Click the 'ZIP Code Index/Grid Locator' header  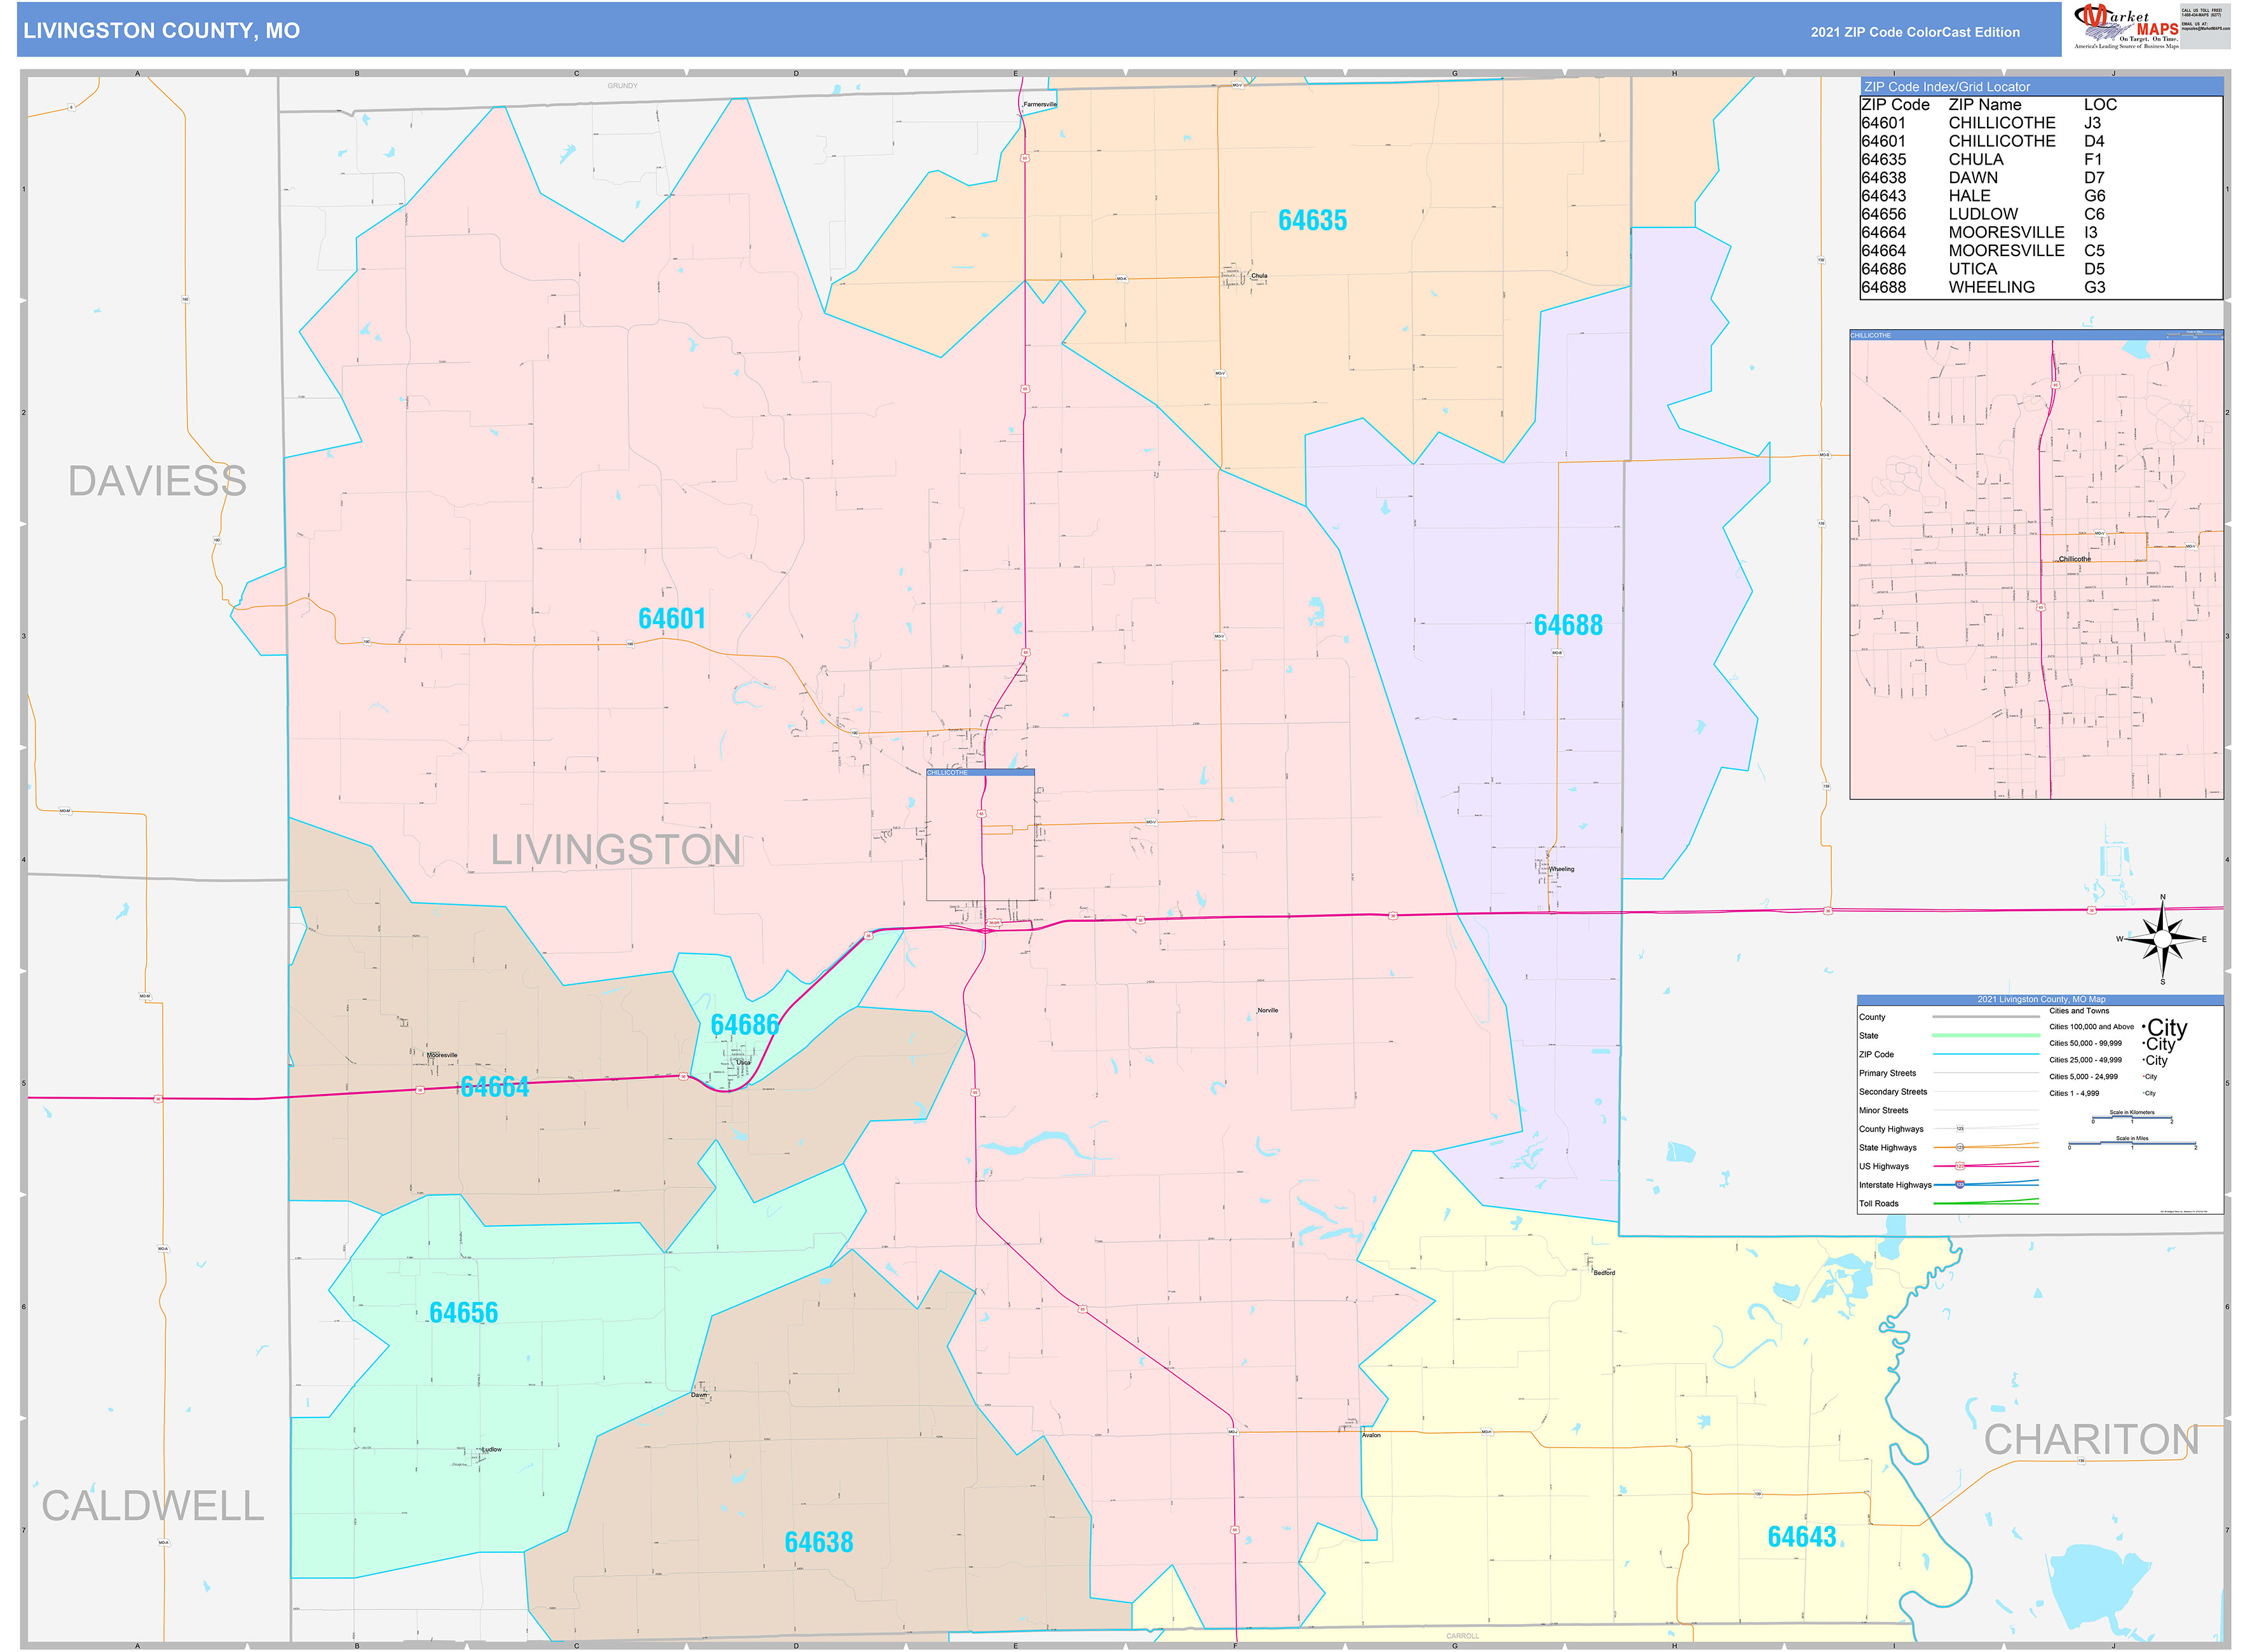coord(1947,87)
